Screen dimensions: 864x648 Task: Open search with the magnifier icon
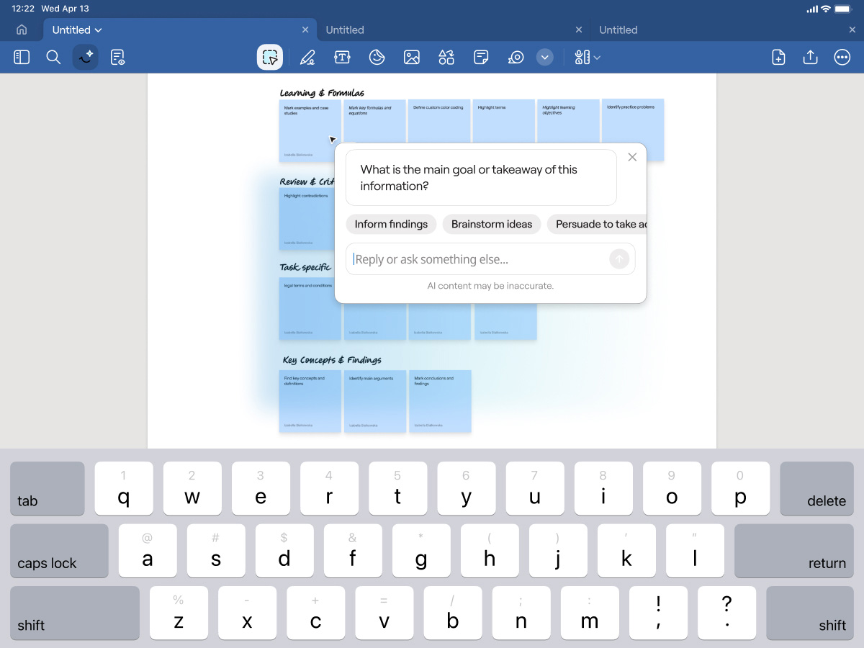(x=53, y=58)
